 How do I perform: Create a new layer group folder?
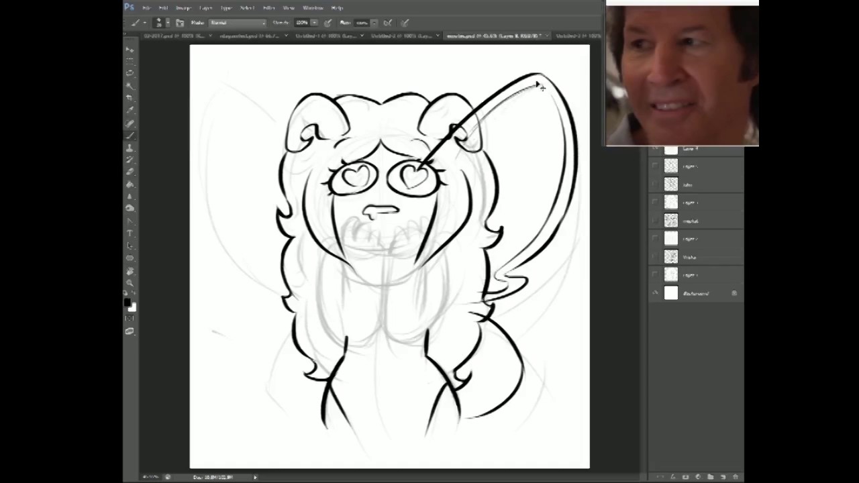pyautogui.click(x=711, y=476)
